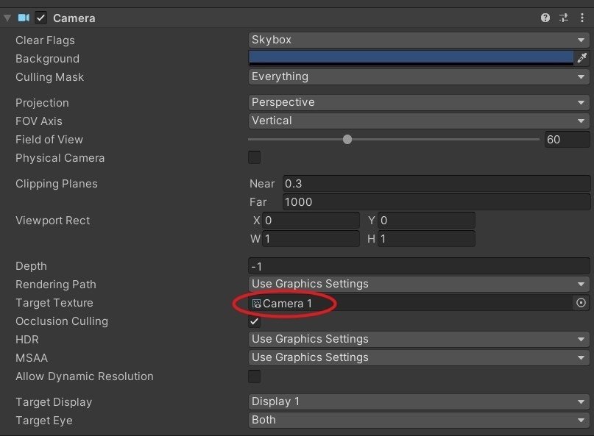
Task: Click the Clipping Planes label
Action: coord(57,184)
